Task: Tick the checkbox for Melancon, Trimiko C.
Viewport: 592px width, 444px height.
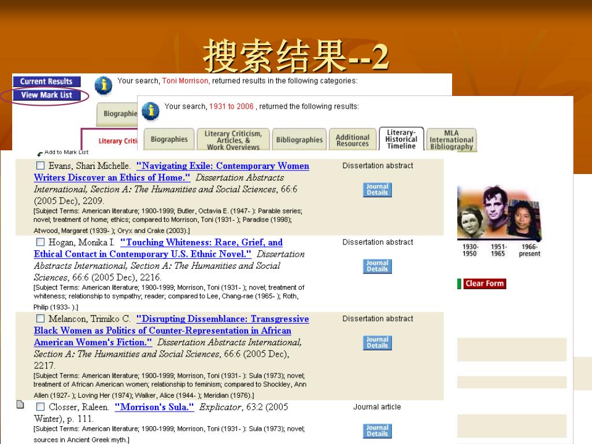Action: [x=40, y=319]
